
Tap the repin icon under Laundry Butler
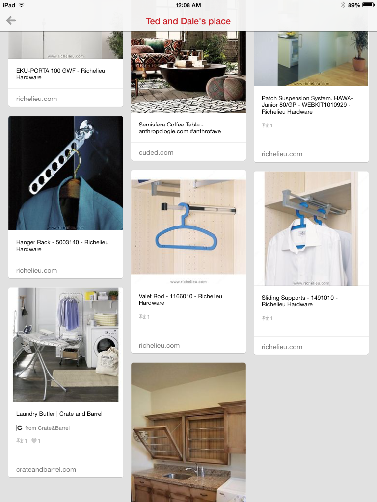20,441
